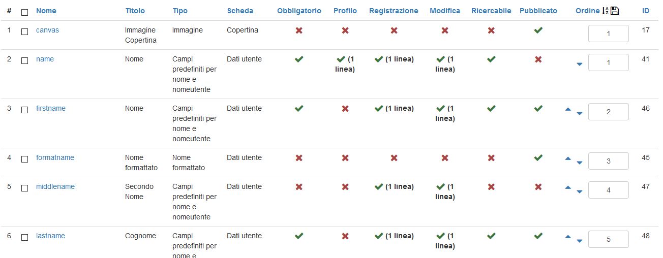This screenshot has height=258, width=663.
Task: Move the firstname field up with arrow
Action: click(x=568, y=109)
